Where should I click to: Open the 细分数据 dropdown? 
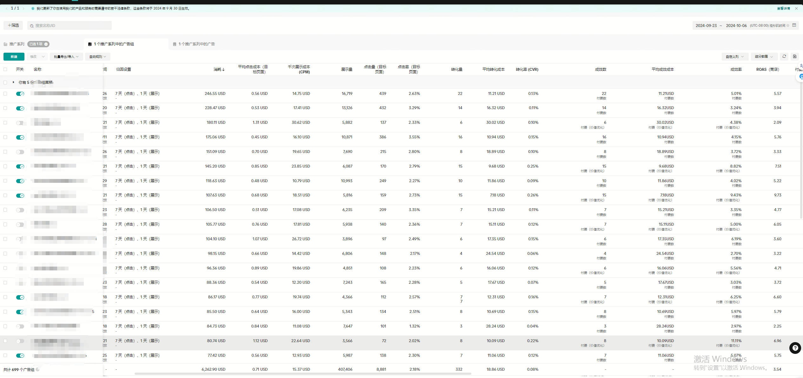(764, 56)
